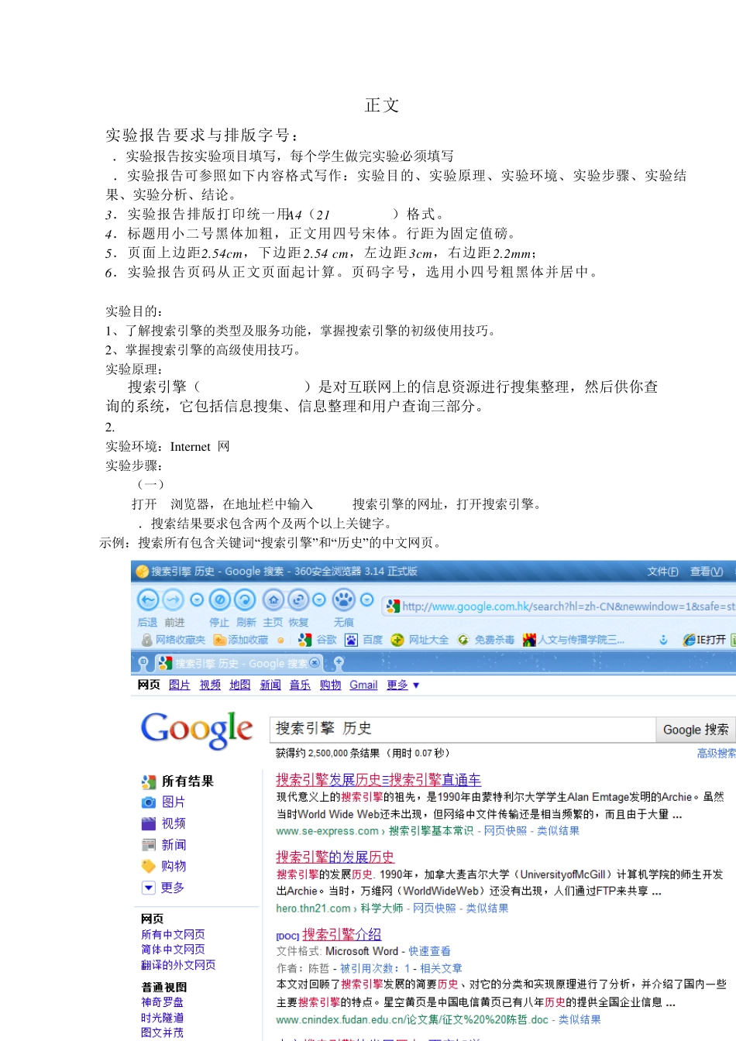Click 快速查看 for the Word document
Screen dimensions: 736x1041
[429, 950]
